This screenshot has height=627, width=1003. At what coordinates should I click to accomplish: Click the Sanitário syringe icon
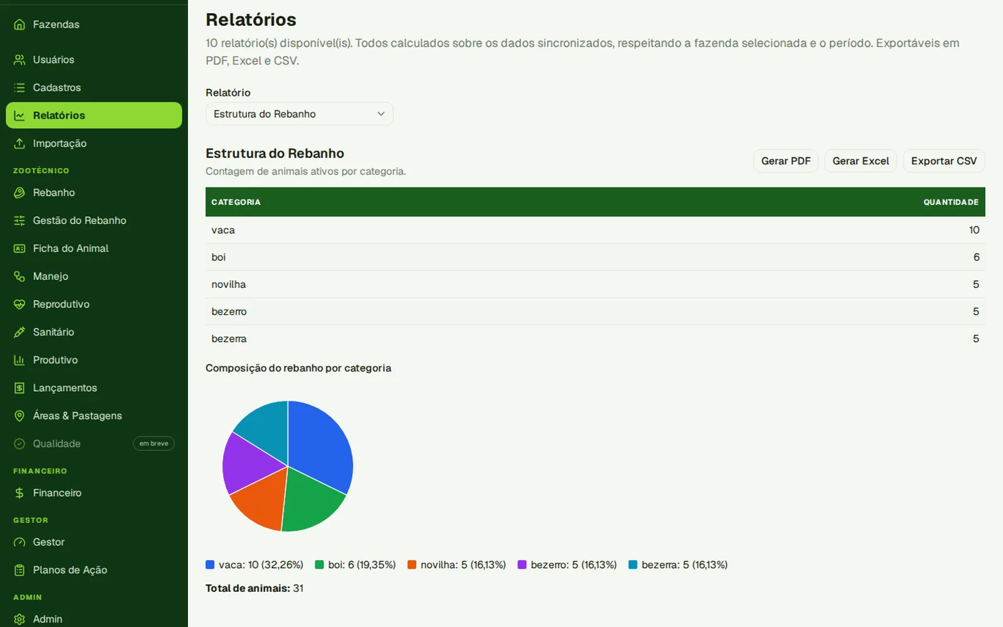click(19, 332)
